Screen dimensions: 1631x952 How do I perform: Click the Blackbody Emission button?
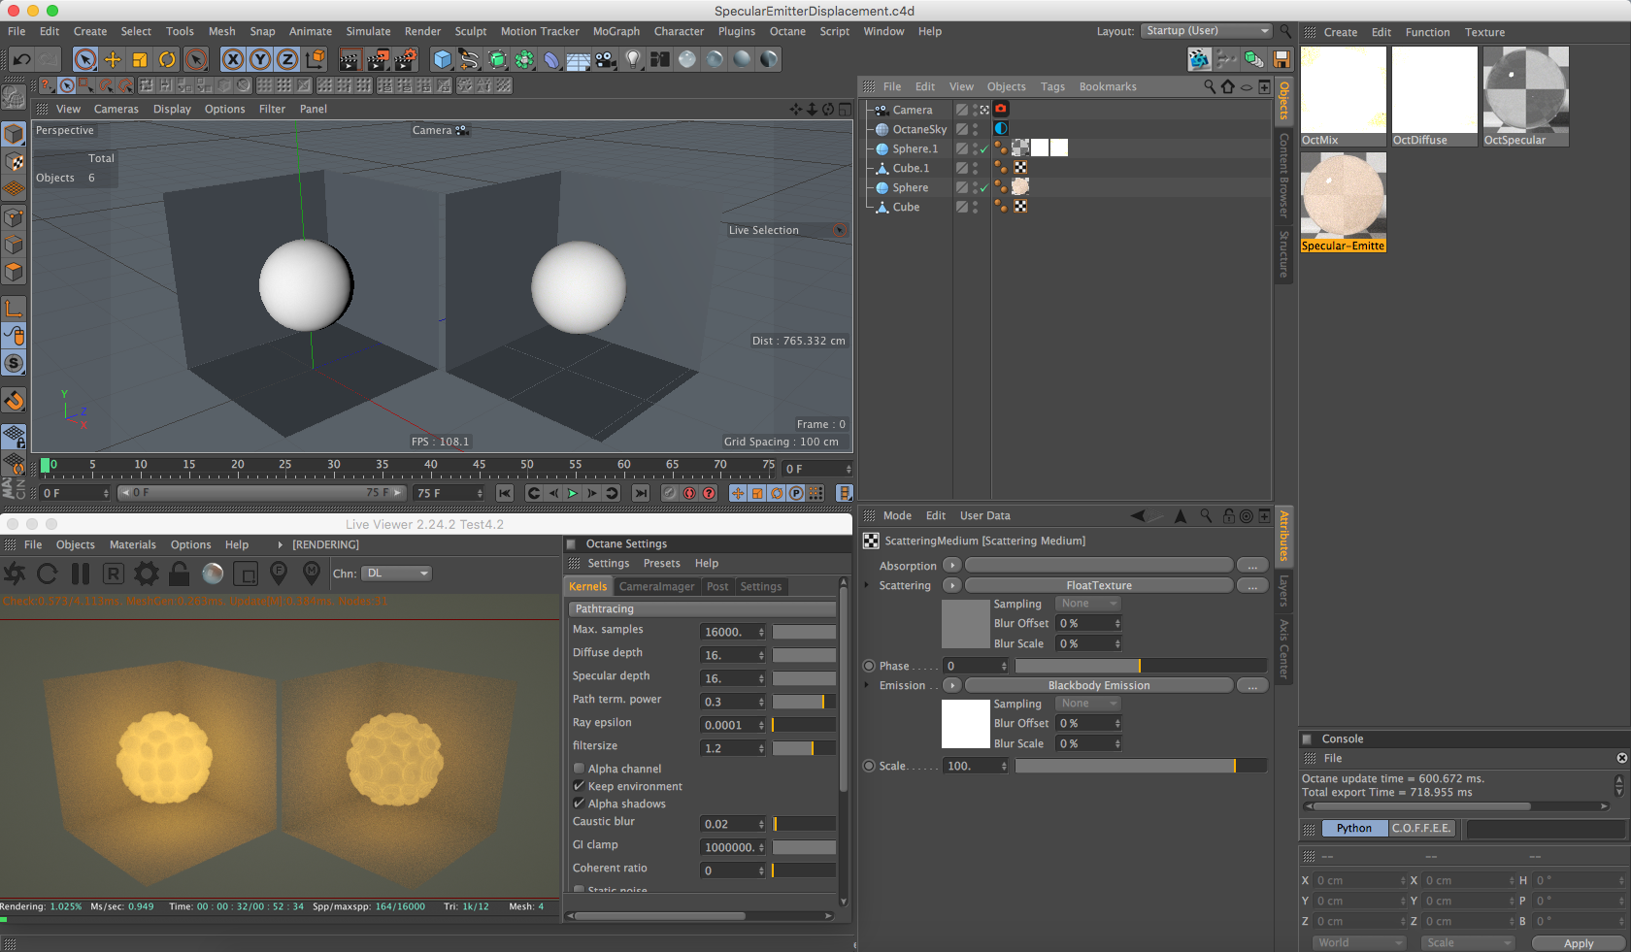(x=1098, y=685)
